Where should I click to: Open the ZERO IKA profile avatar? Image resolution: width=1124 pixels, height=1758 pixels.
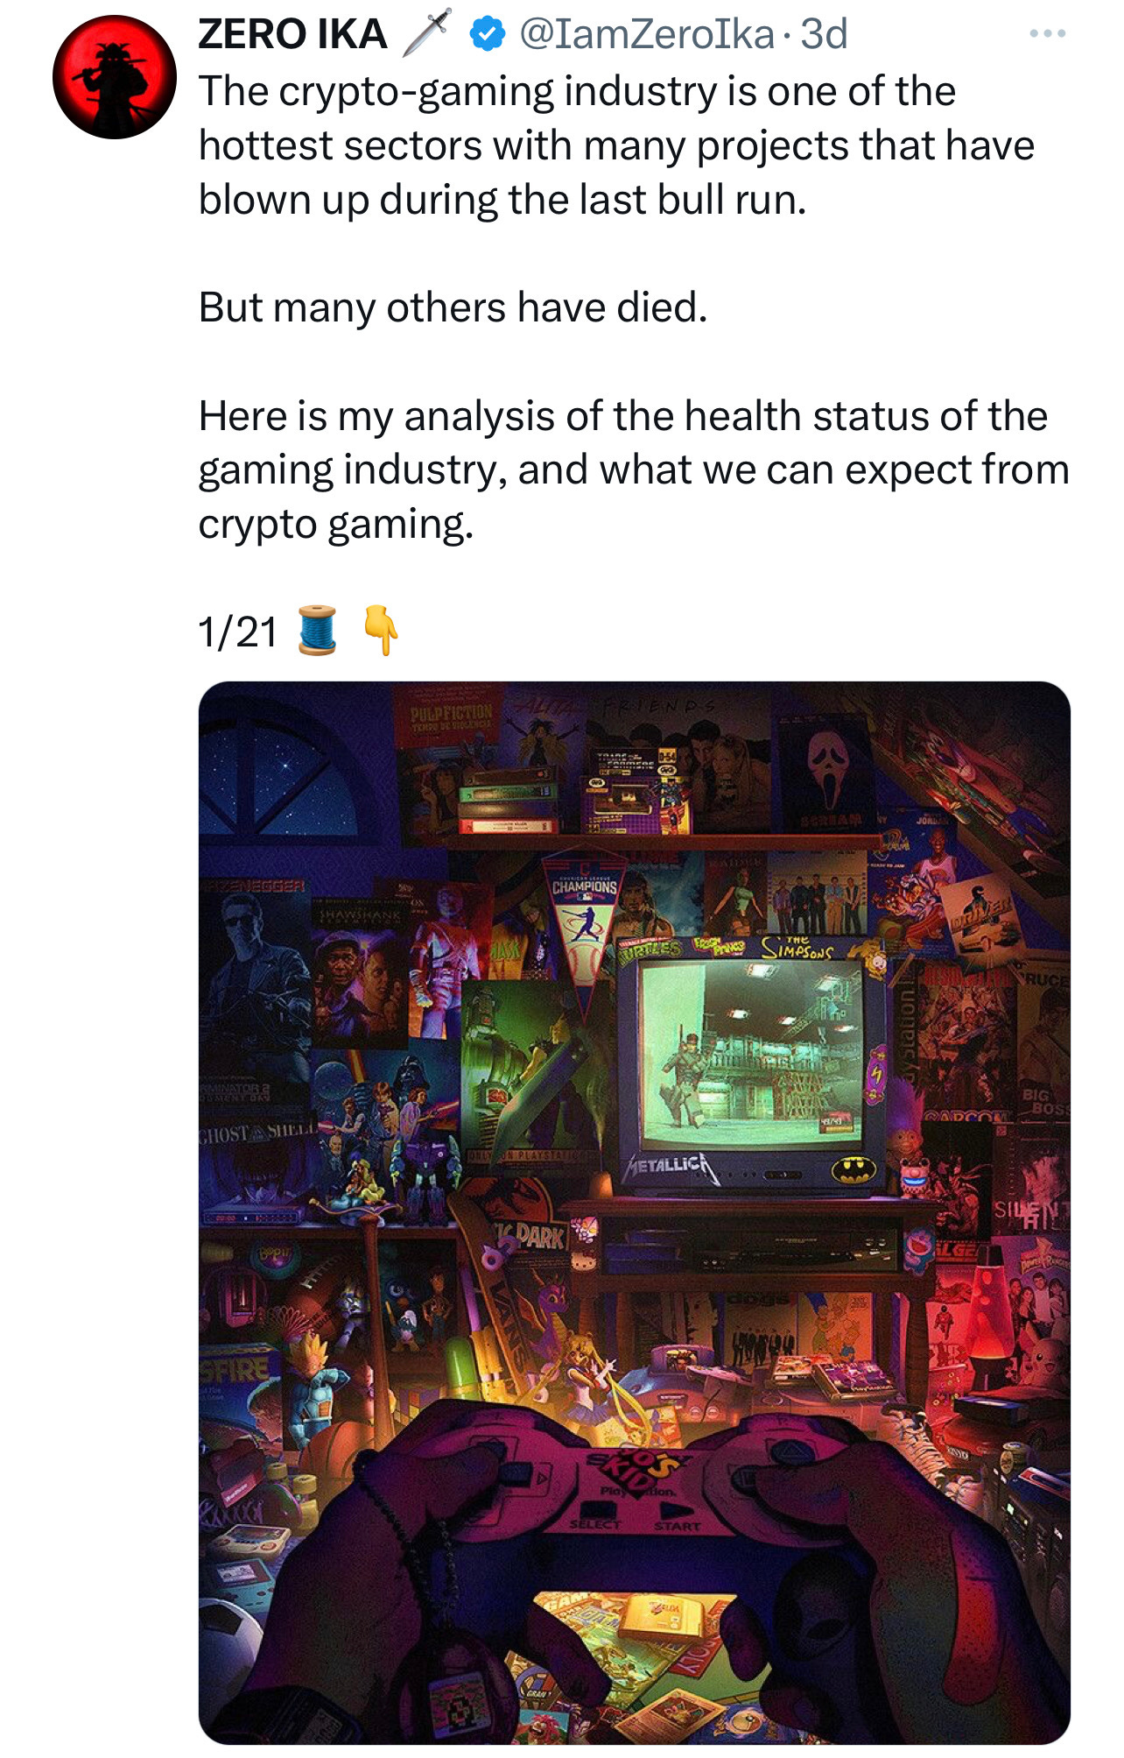point(114,77)
